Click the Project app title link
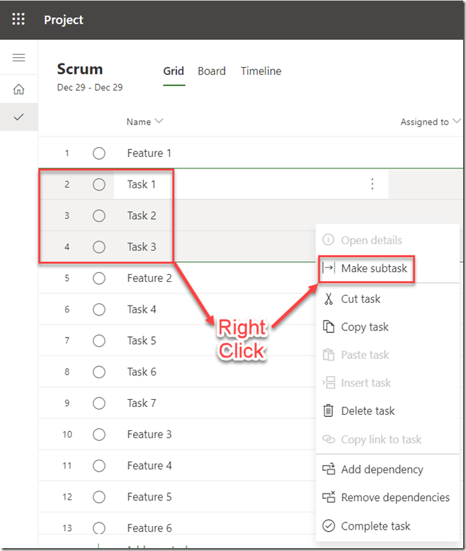The image size is (466, 551). click(64, 20)
